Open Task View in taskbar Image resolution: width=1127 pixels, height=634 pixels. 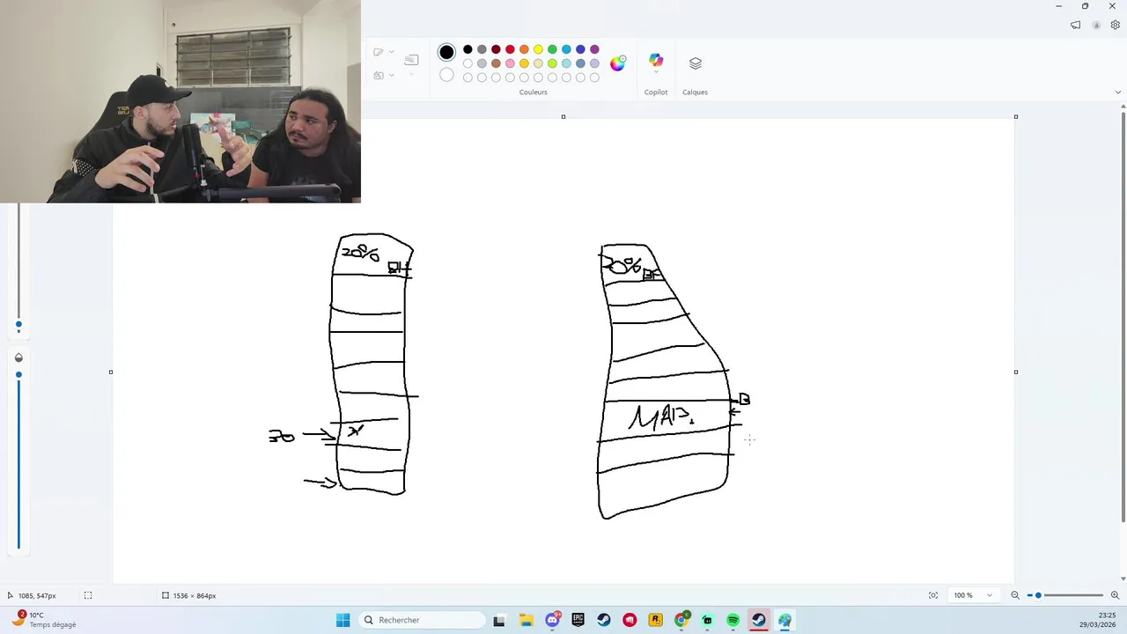click(499, 620)
